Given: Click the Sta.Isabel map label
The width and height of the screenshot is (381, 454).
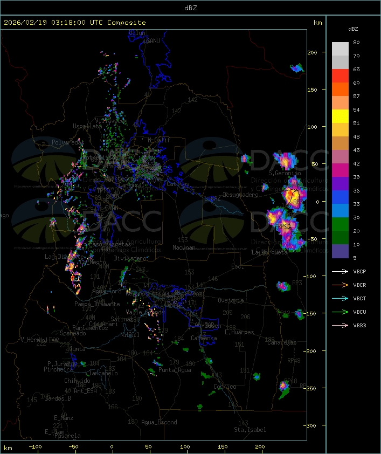Looking at the screenshot, I should 250,430.
